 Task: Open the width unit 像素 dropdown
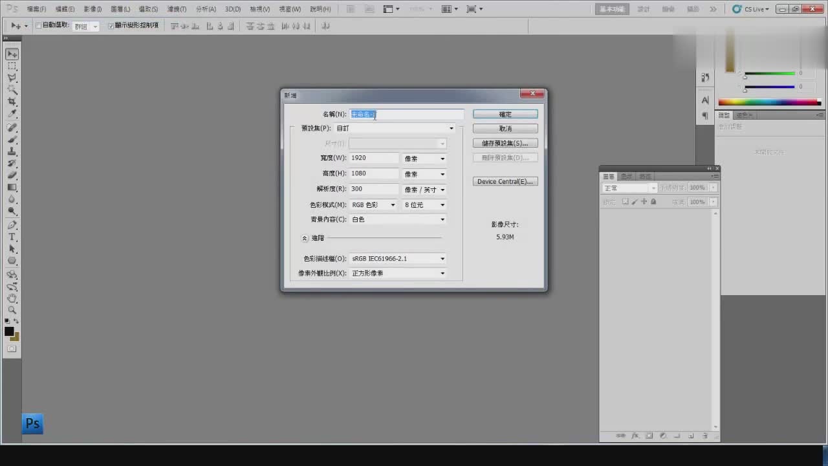(424, 159)
